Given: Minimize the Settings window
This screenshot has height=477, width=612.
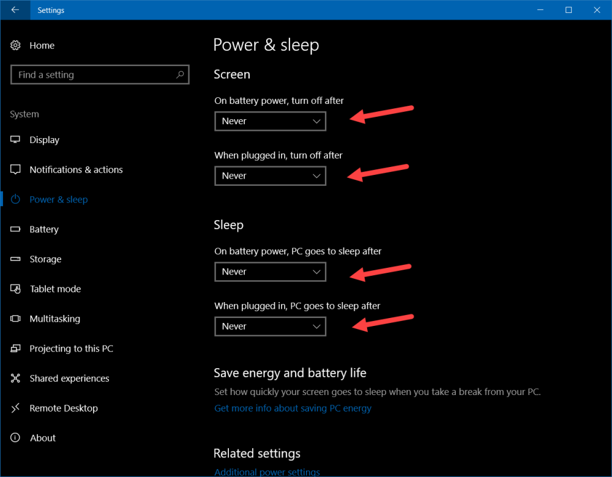Looking at the screenshot, I should 540,10.
